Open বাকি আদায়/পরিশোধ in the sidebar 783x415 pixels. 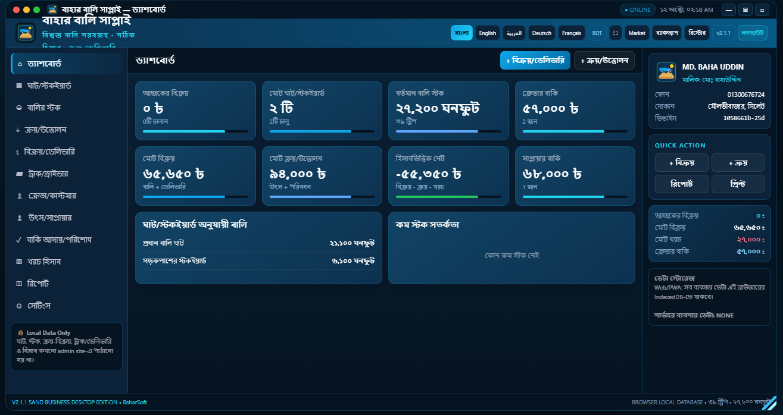click(67, 240)
